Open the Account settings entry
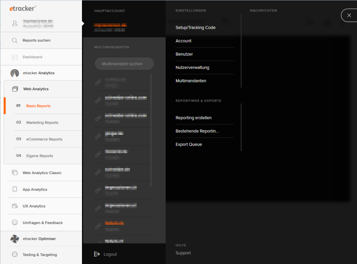 pos(183,41)
